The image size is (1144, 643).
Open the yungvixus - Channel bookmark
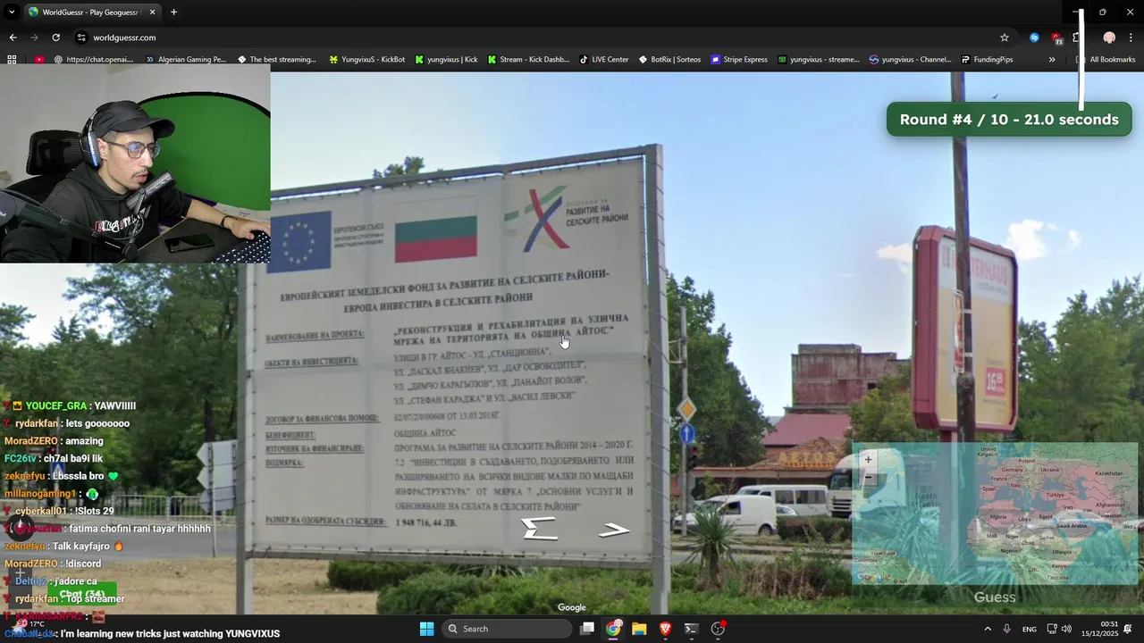911,60
